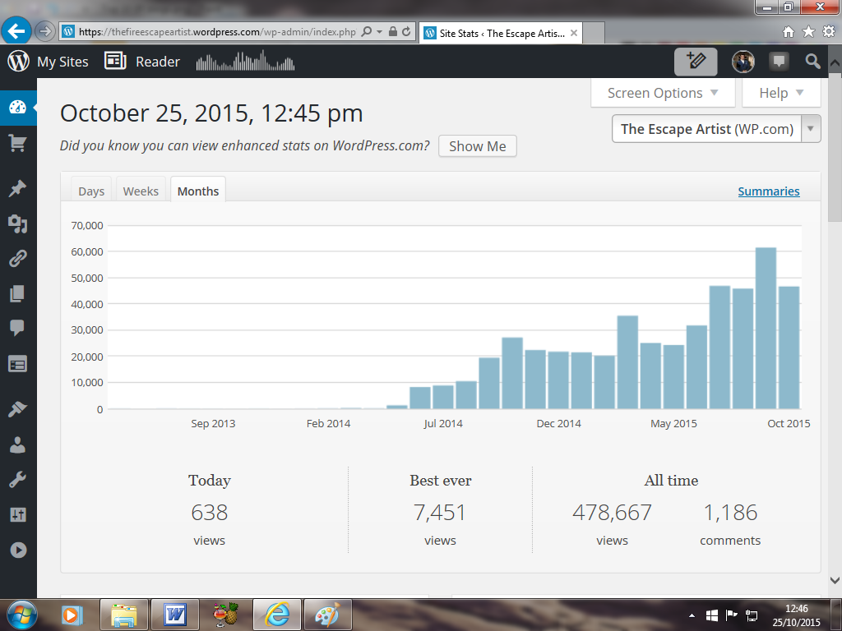
Task: Expand the Help dropdown panel
Action: point(781,93)
